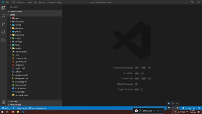Click the errors and warnings status indicator
The width and height of the screenshot is (202, 114).
tap(6, 108)
